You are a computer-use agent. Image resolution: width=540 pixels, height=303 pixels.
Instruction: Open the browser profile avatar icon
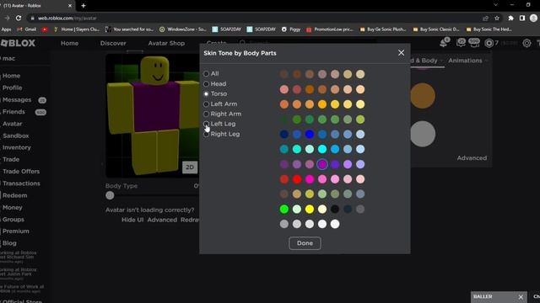click(533, 19)
